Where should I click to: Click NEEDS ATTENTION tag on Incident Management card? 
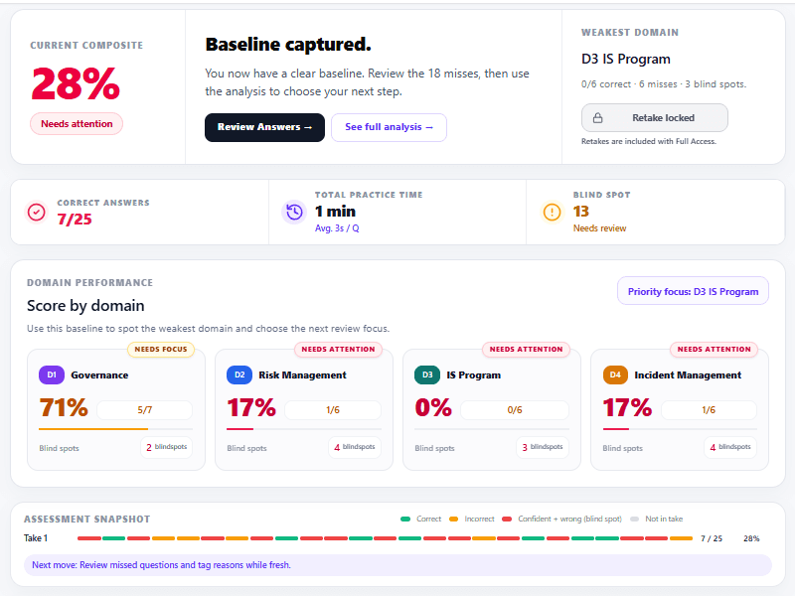coord(714,350)
